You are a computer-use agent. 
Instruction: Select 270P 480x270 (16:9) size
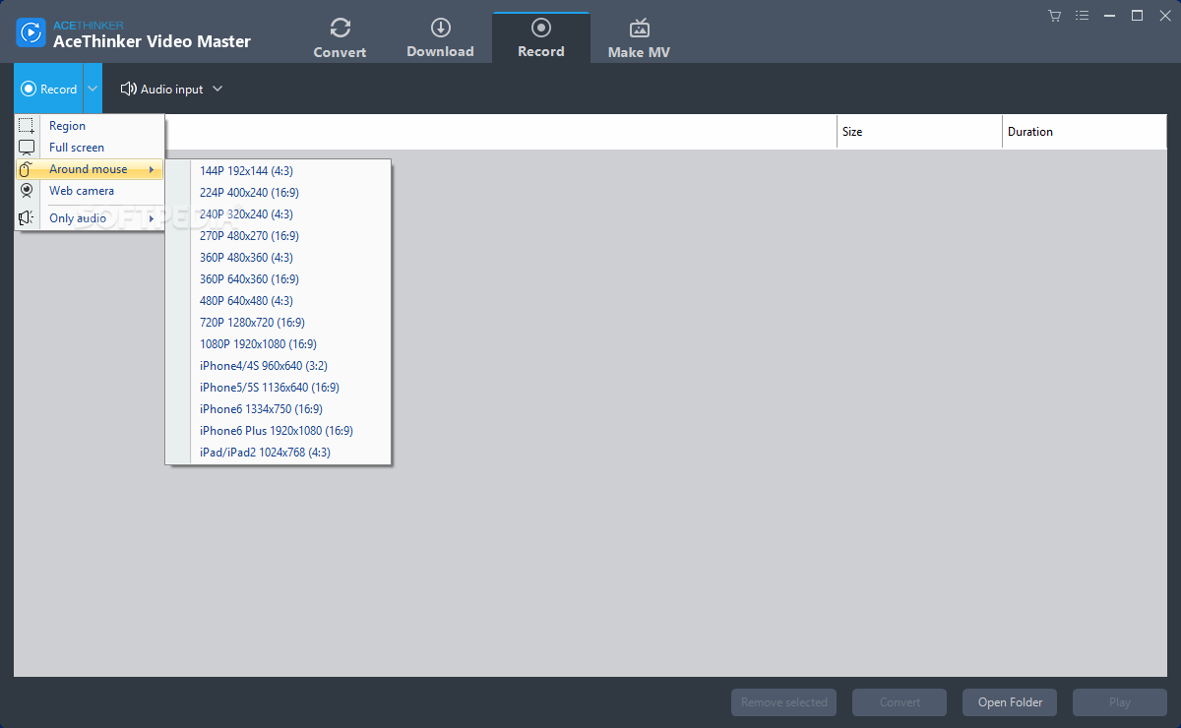(279, 236)
